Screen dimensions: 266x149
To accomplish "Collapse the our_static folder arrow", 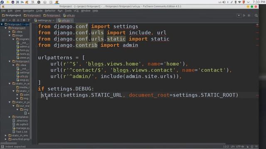I will click(x=14, y=106).
